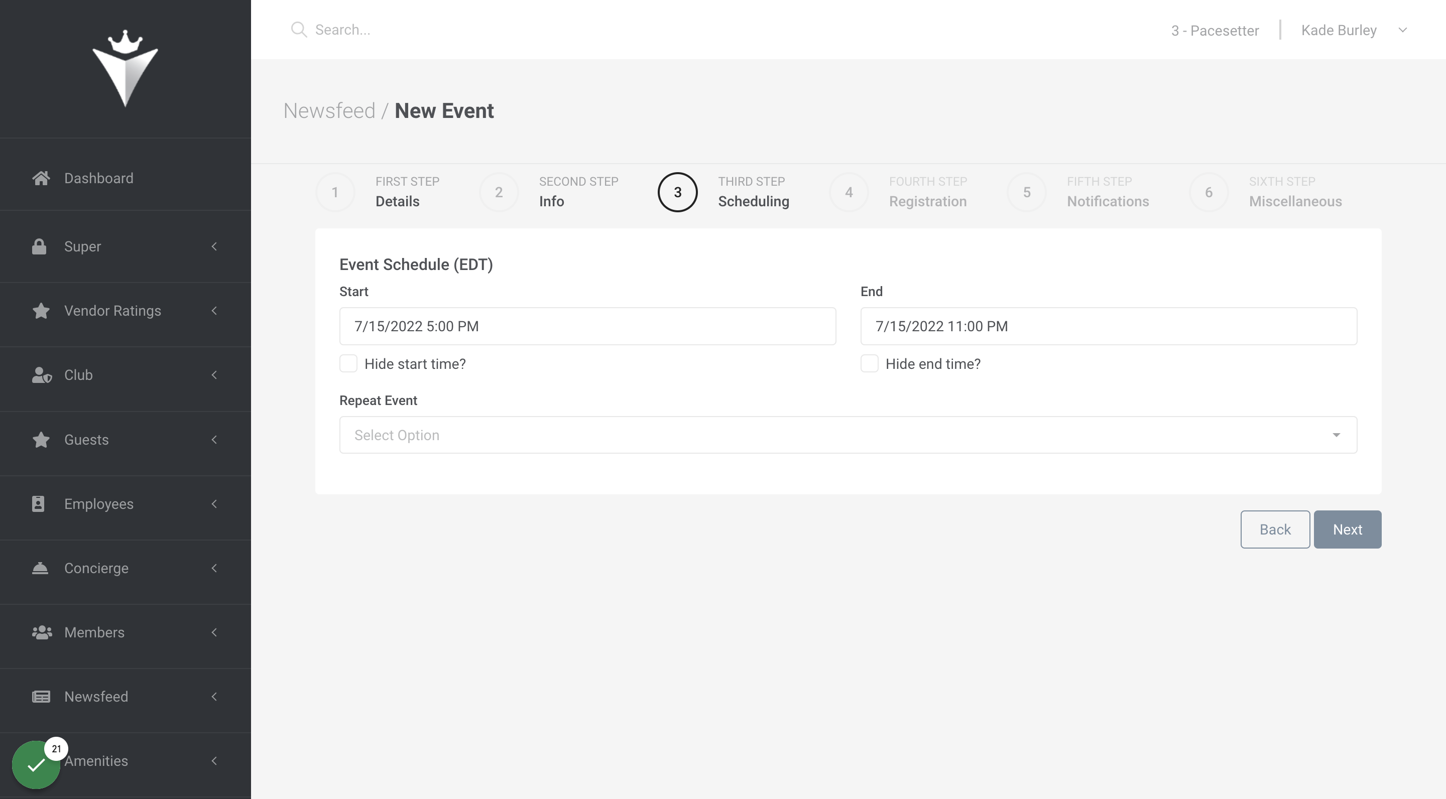Click the End date time field
The image size is (1446, 799).
1109,326
